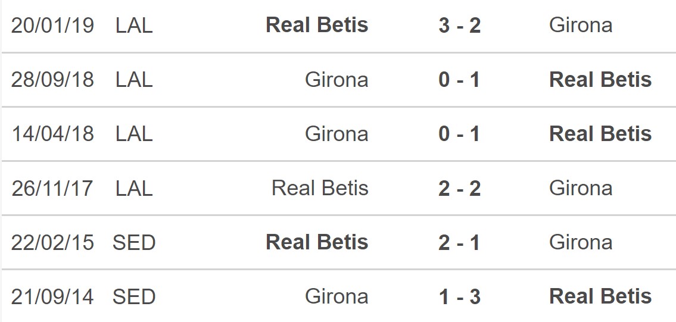676x322 pixels.
Task: Click Real Betis in the 28/09/18 row
Action: pos(600,80)
